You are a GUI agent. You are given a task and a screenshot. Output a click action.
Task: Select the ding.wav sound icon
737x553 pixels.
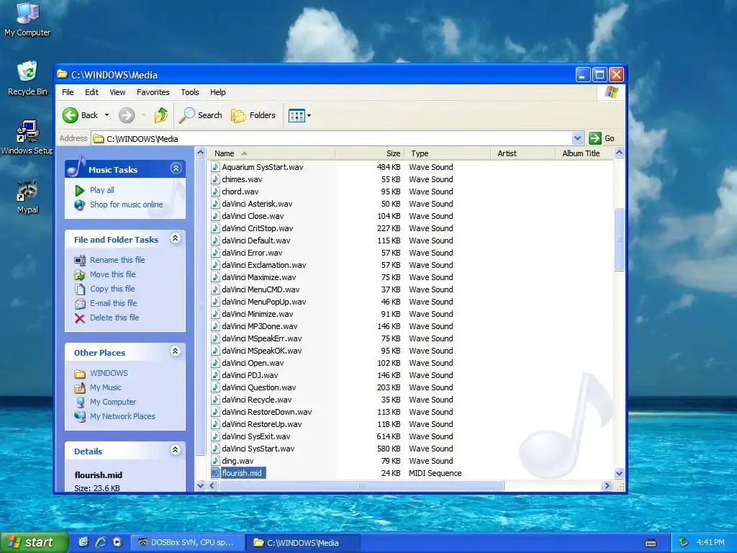click(215, 461)
